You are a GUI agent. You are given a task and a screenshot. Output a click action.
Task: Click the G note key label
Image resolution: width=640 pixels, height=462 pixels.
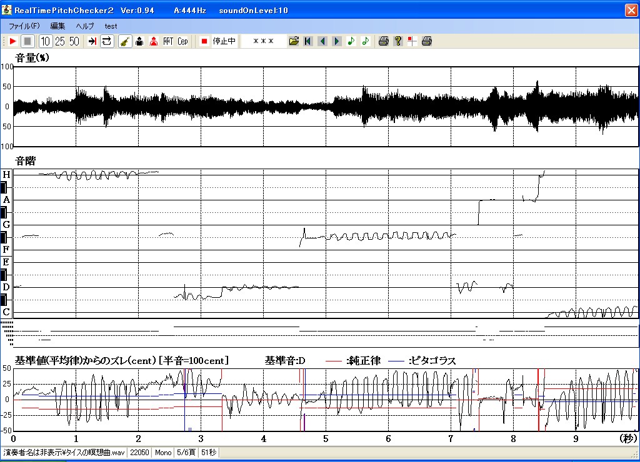[x=6, y=225]
